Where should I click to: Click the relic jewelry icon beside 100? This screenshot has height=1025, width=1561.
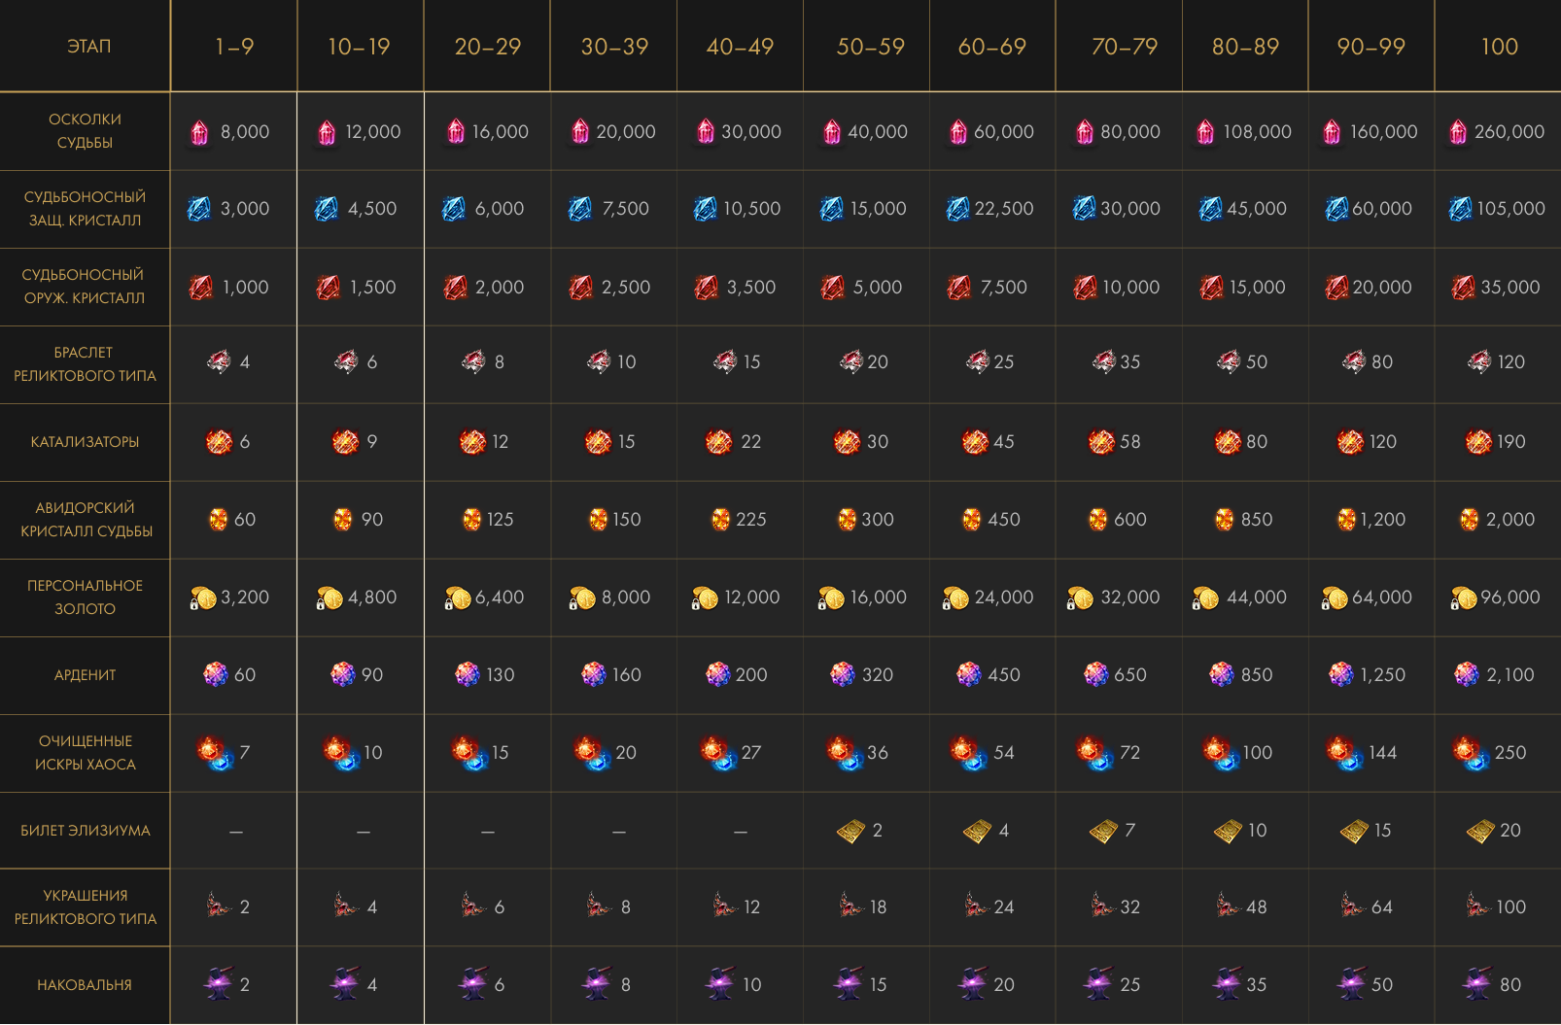pos(1477,906)
